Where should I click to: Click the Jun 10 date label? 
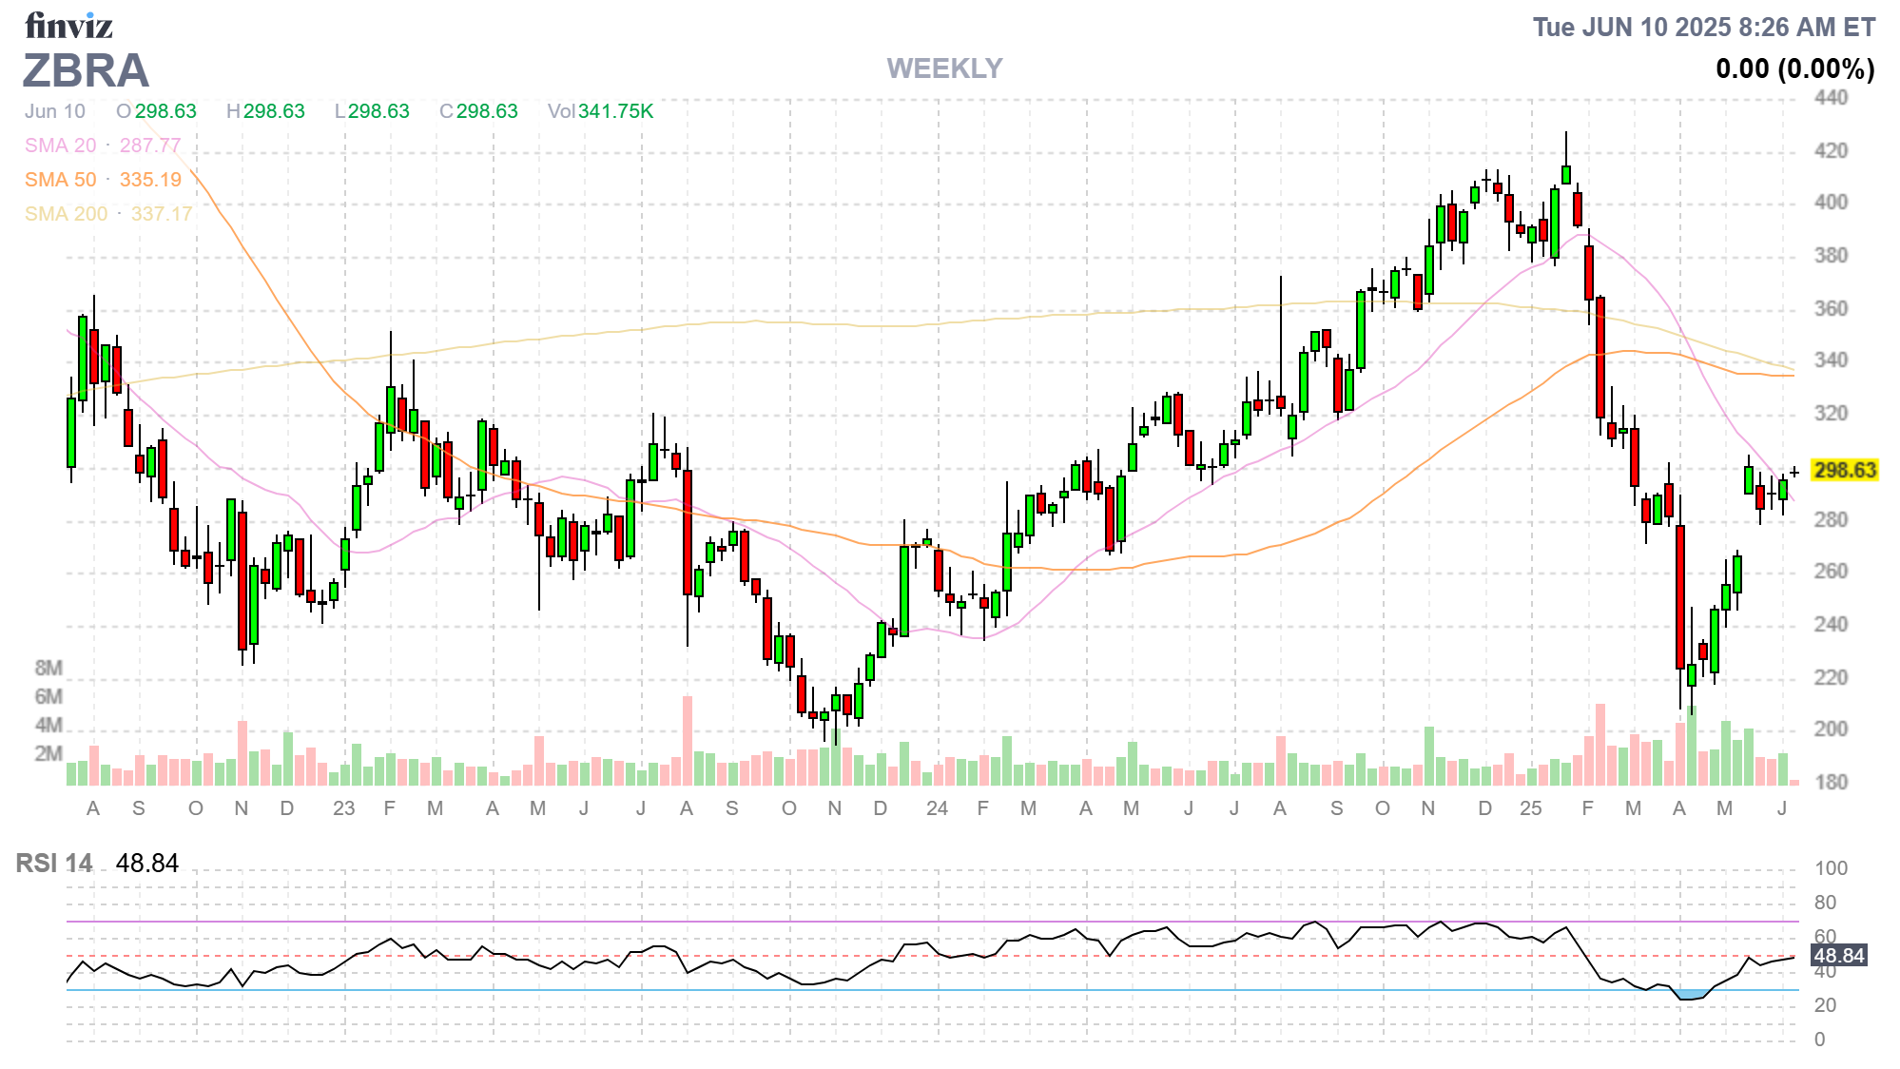55,111
